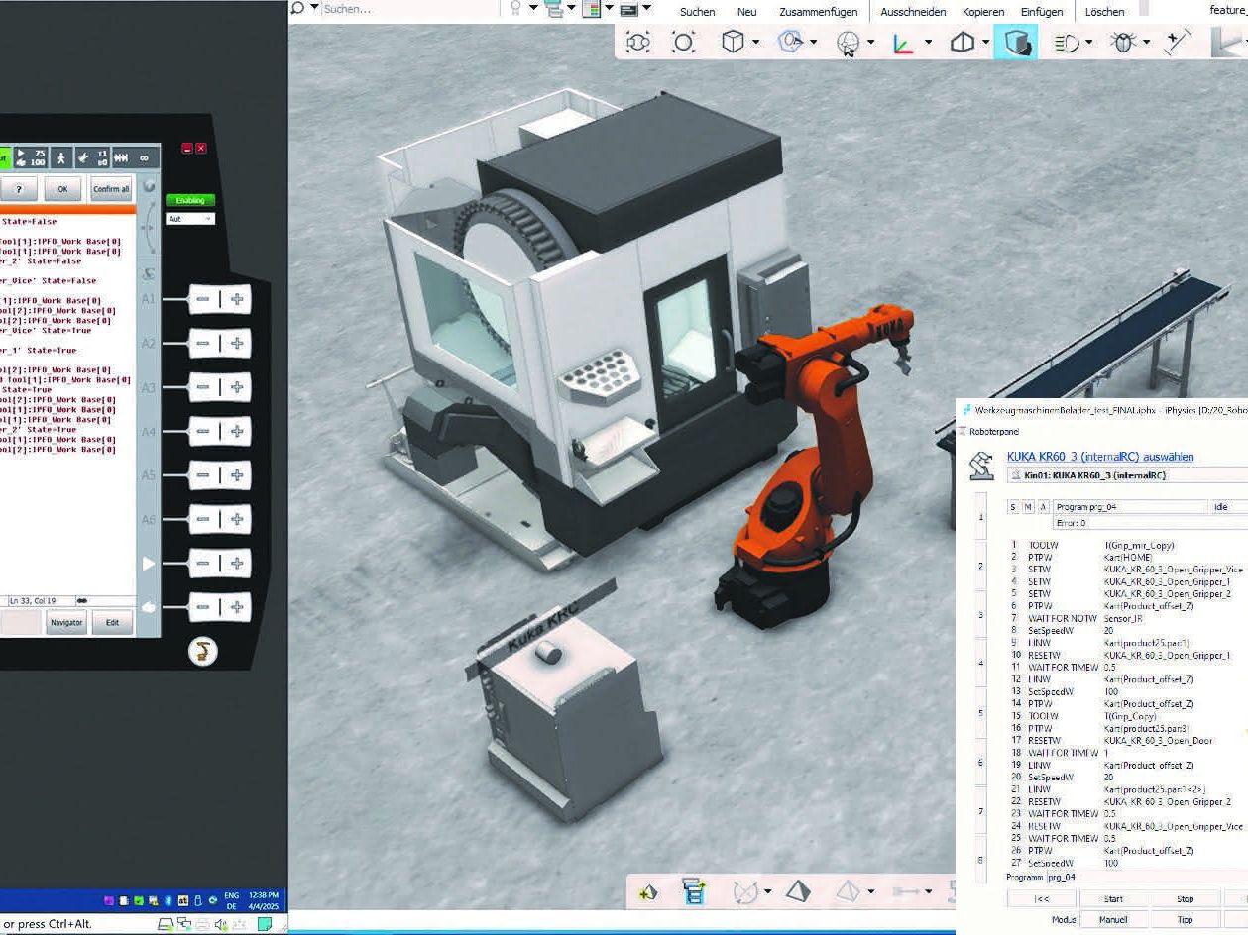Viewport: 1248px width, 935px height.
Task: Click the A6 axis minus jog key
Action: (202, 519)
